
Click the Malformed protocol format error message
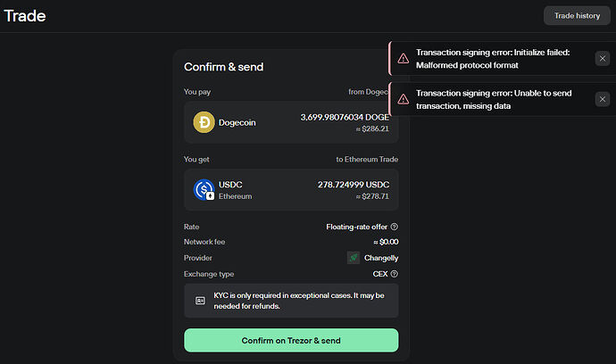pos(493,59)
